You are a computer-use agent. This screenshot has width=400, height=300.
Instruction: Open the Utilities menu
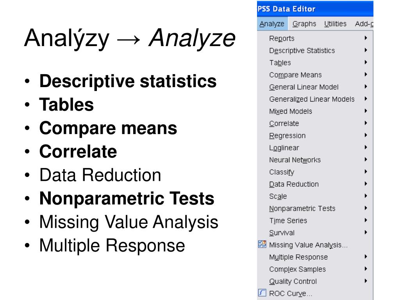[335, 24]
